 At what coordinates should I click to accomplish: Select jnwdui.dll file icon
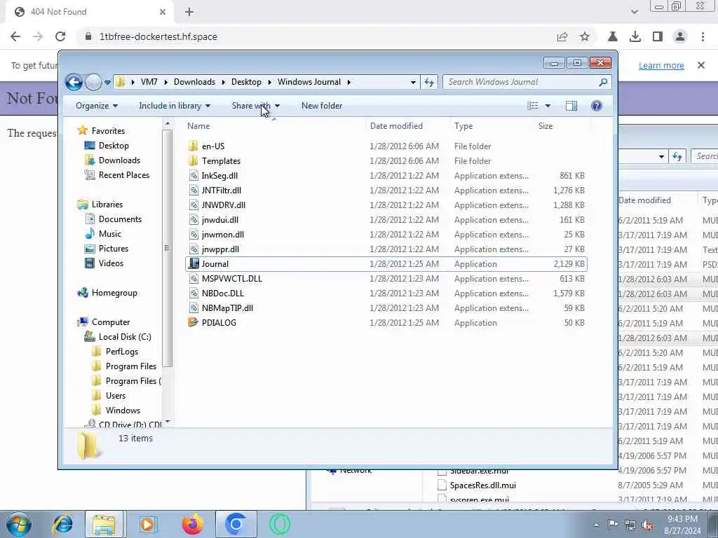pyautogui.click(x=194, y=219)
